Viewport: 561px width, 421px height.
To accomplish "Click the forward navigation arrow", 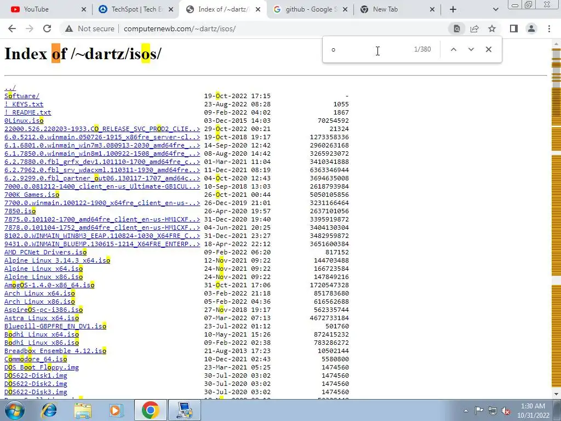I will [x=30, y=29].
